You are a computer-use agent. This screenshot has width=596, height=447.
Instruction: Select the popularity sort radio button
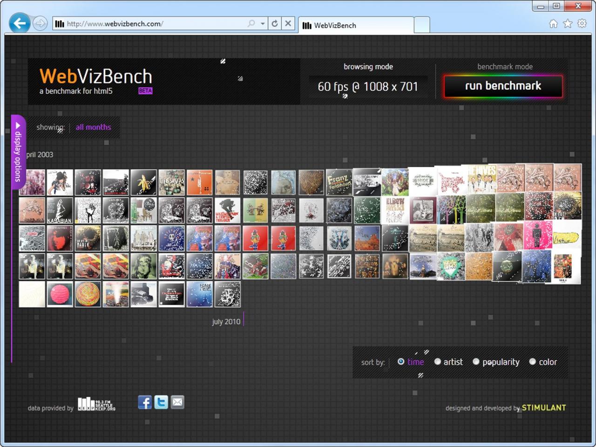click(476, 361)
